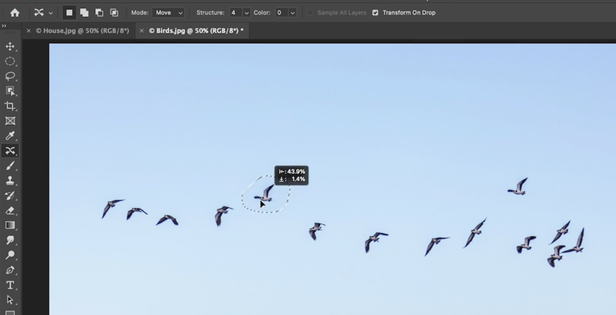Select the Smudge tool

pyautogui.click(x=10, y=240)
